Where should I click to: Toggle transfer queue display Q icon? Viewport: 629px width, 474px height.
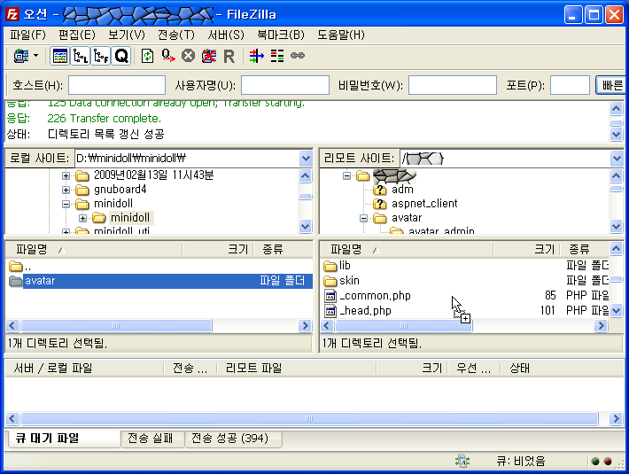click(x=121, y=56)
